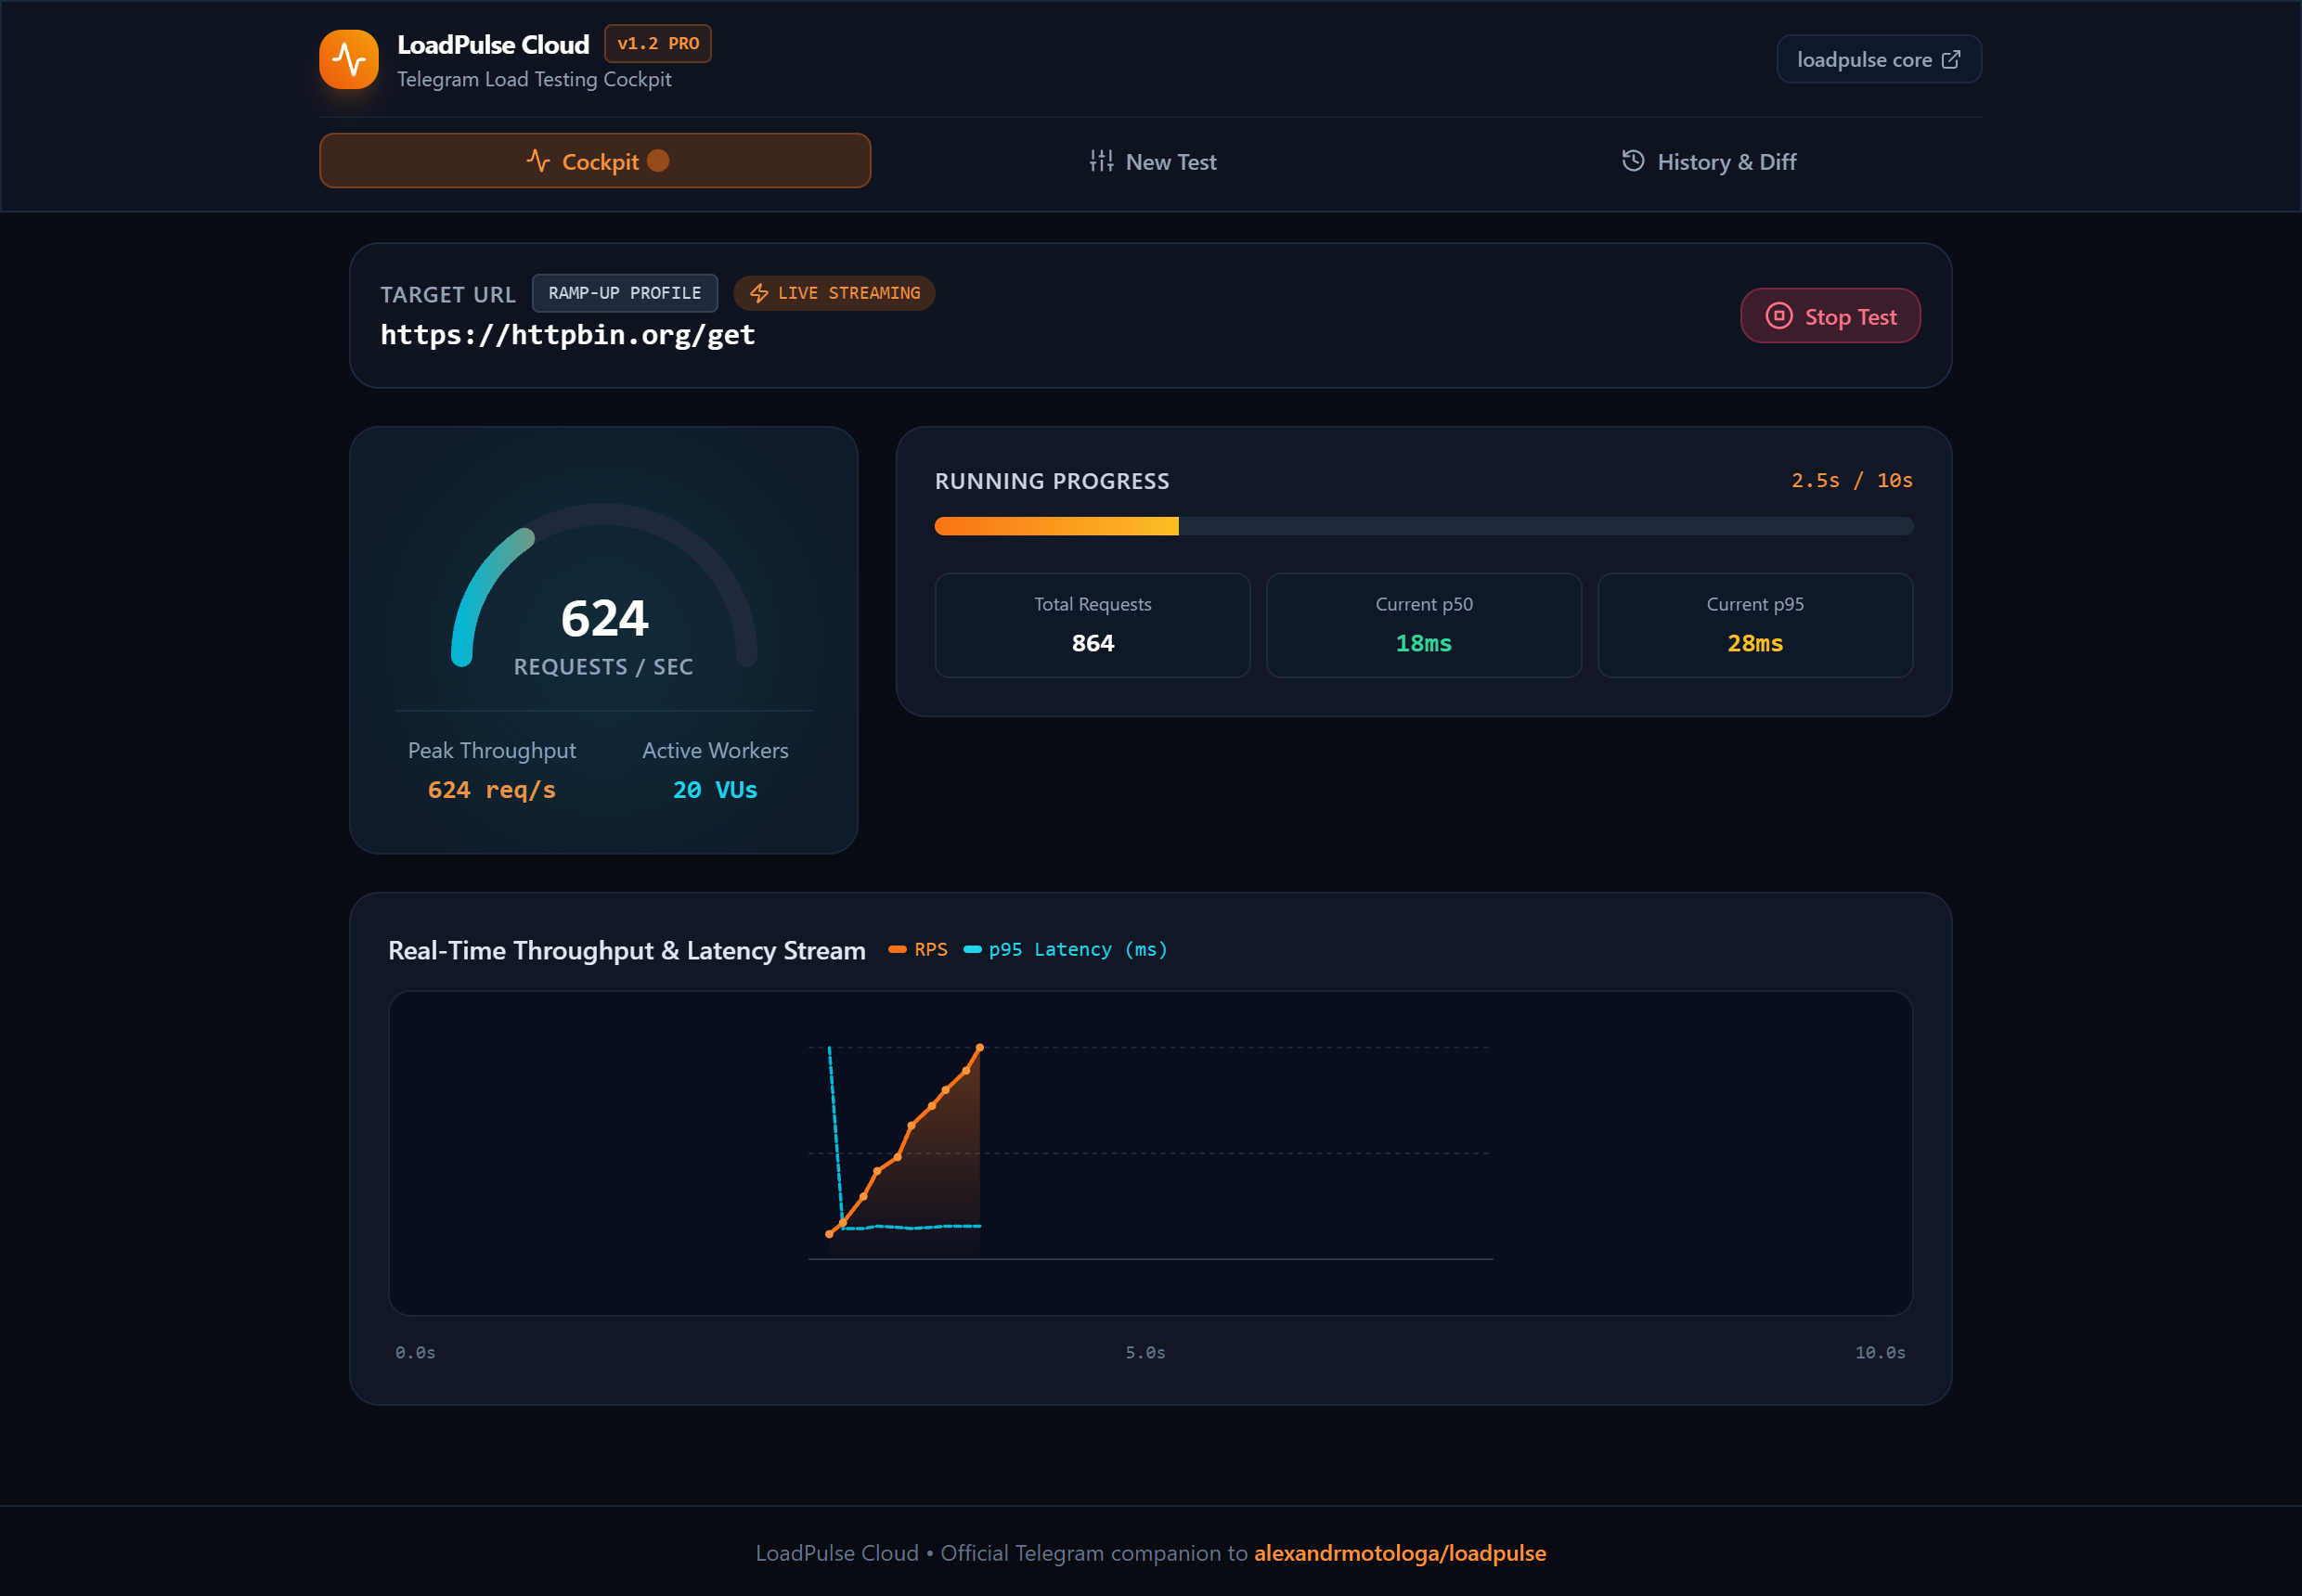The image size is (2302, 1596).
Task: Click the Current p50 18ms card
Action: coord(1423,625)
